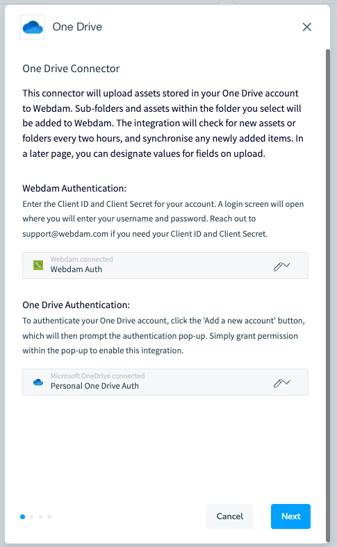337x547 pixels.
Task: Click Next to continue setup
Action: pyautogui.click(x=290, y=516)
